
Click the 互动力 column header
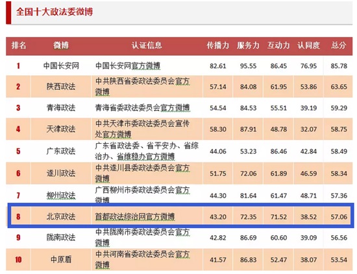pyautogui.click(x=278, y=45)
